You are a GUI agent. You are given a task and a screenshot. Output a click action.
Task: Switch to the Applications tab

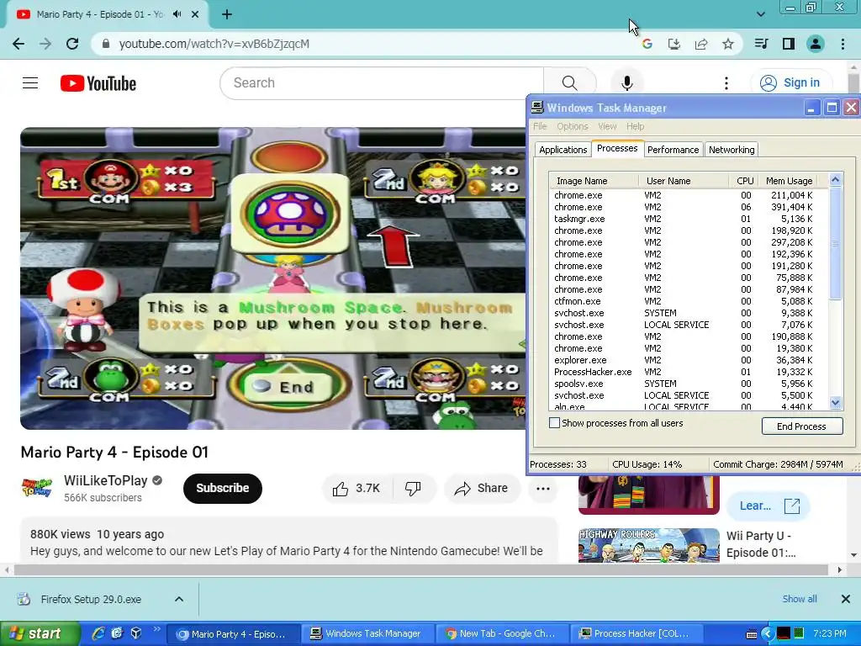click(x=563, y=150)
